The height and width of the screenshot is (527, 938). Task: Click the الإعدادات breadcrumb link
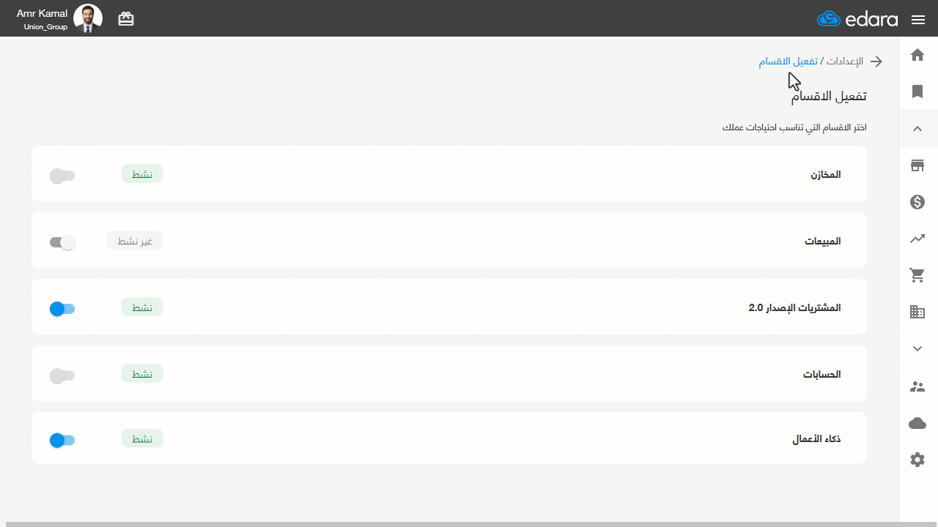845,61
